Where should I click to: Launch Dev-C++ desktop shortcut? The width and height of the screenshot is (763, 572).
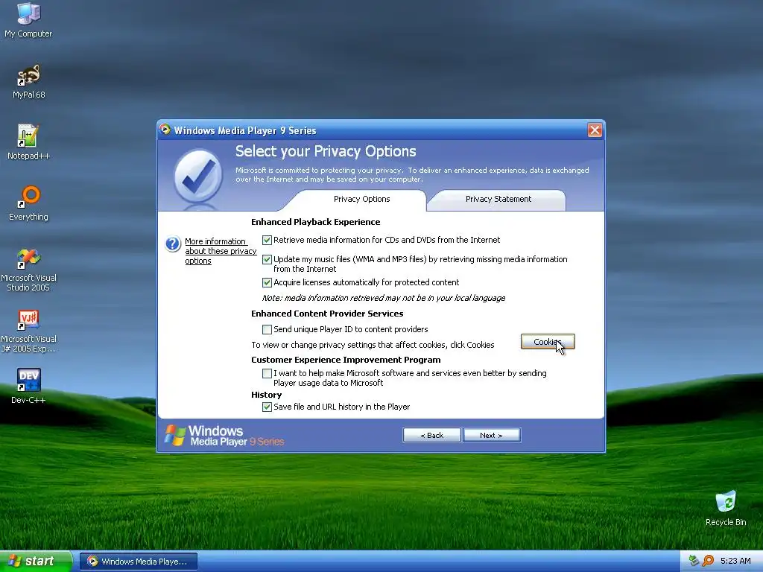[28, 387]
